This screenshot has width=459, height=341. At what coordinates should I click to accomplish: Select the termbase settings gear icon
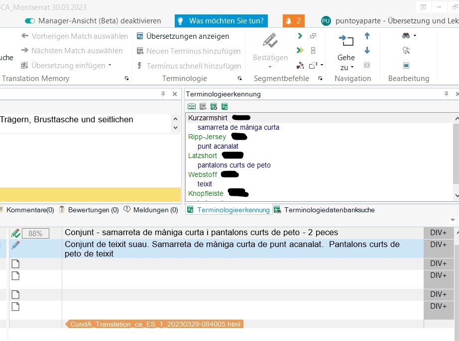(213, 106)
